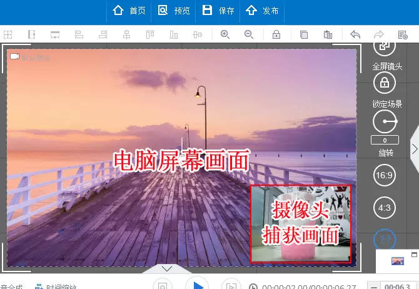Distribute objects with vertical center icon
This screenshot has width=419, height=289.
coord(198,34)
